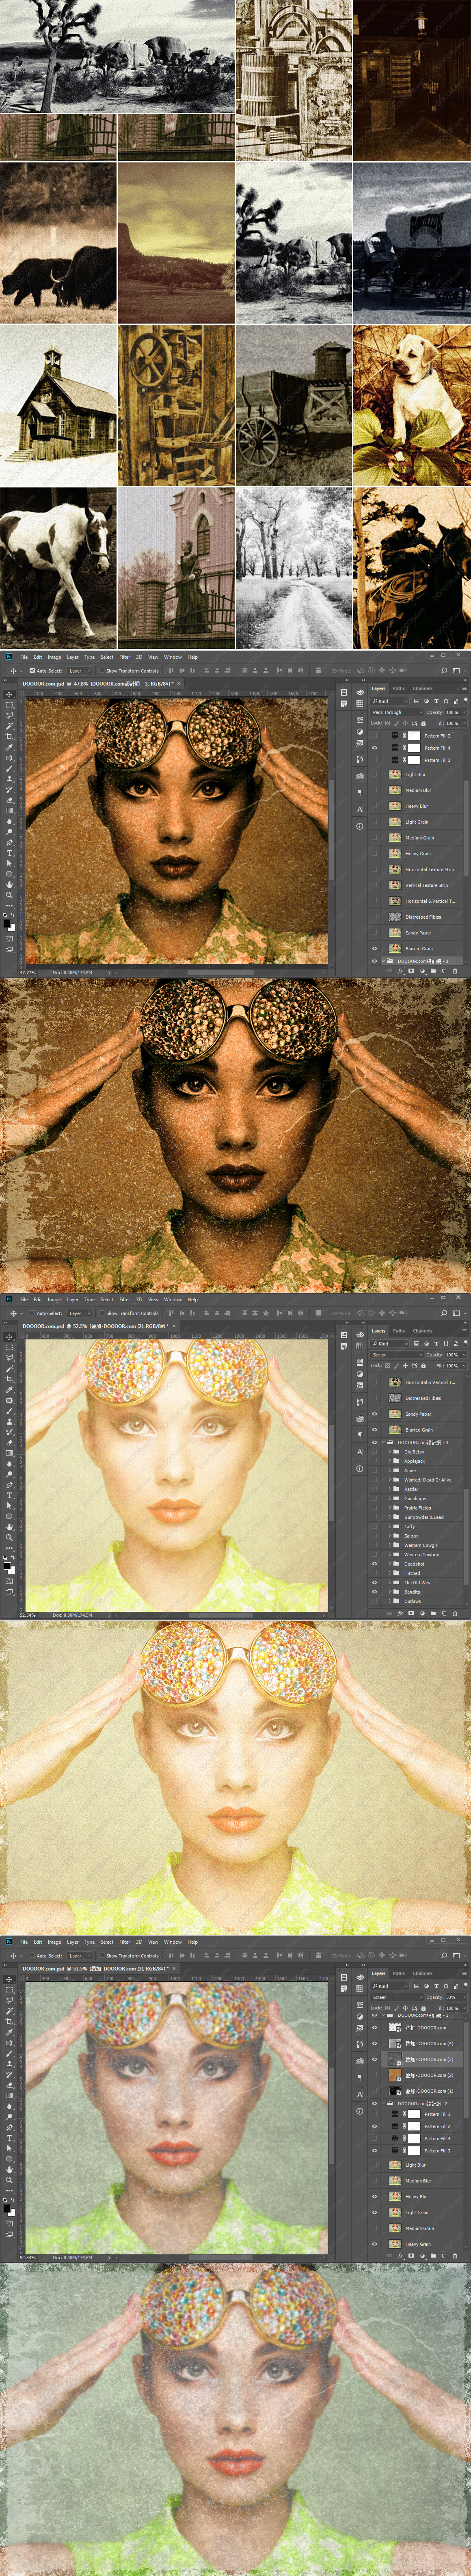
Task: Open the Image menu in the pale yellow portrait window
Action: point(54,1299)
